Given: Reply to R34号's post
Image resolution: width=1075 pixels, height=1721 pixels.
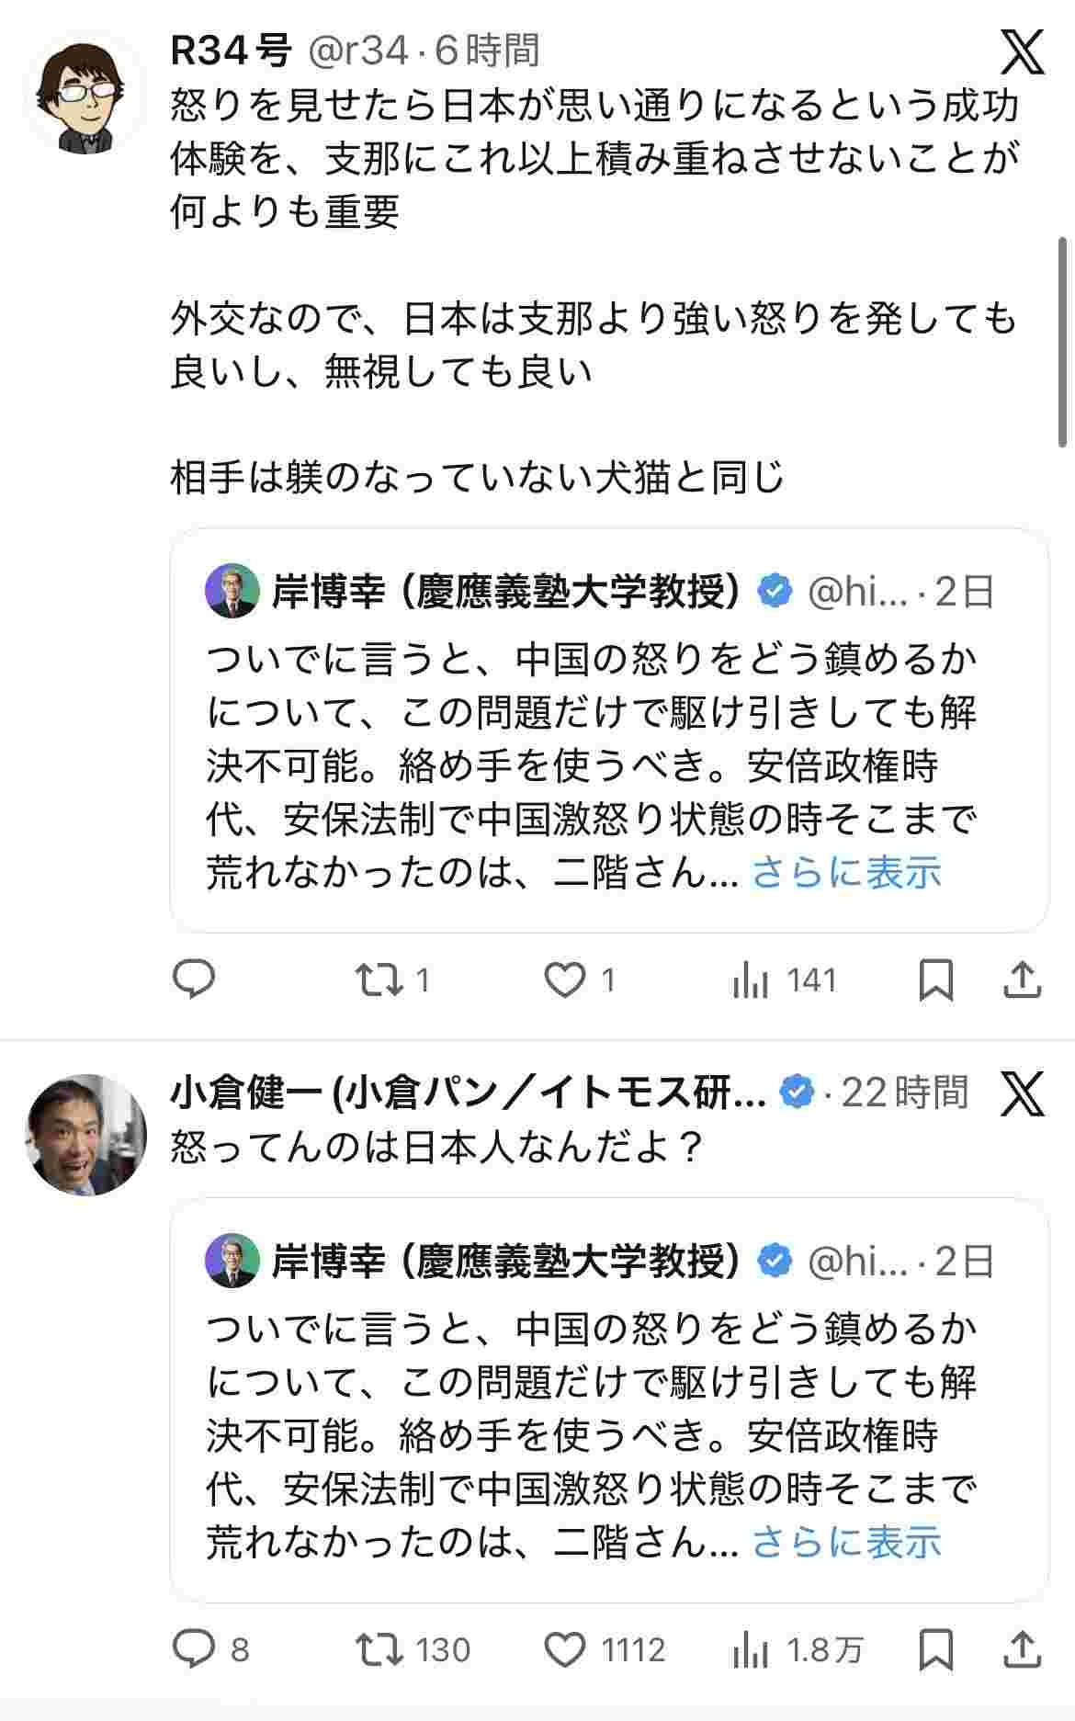Looking at the screenshot, I should point(194,979).
